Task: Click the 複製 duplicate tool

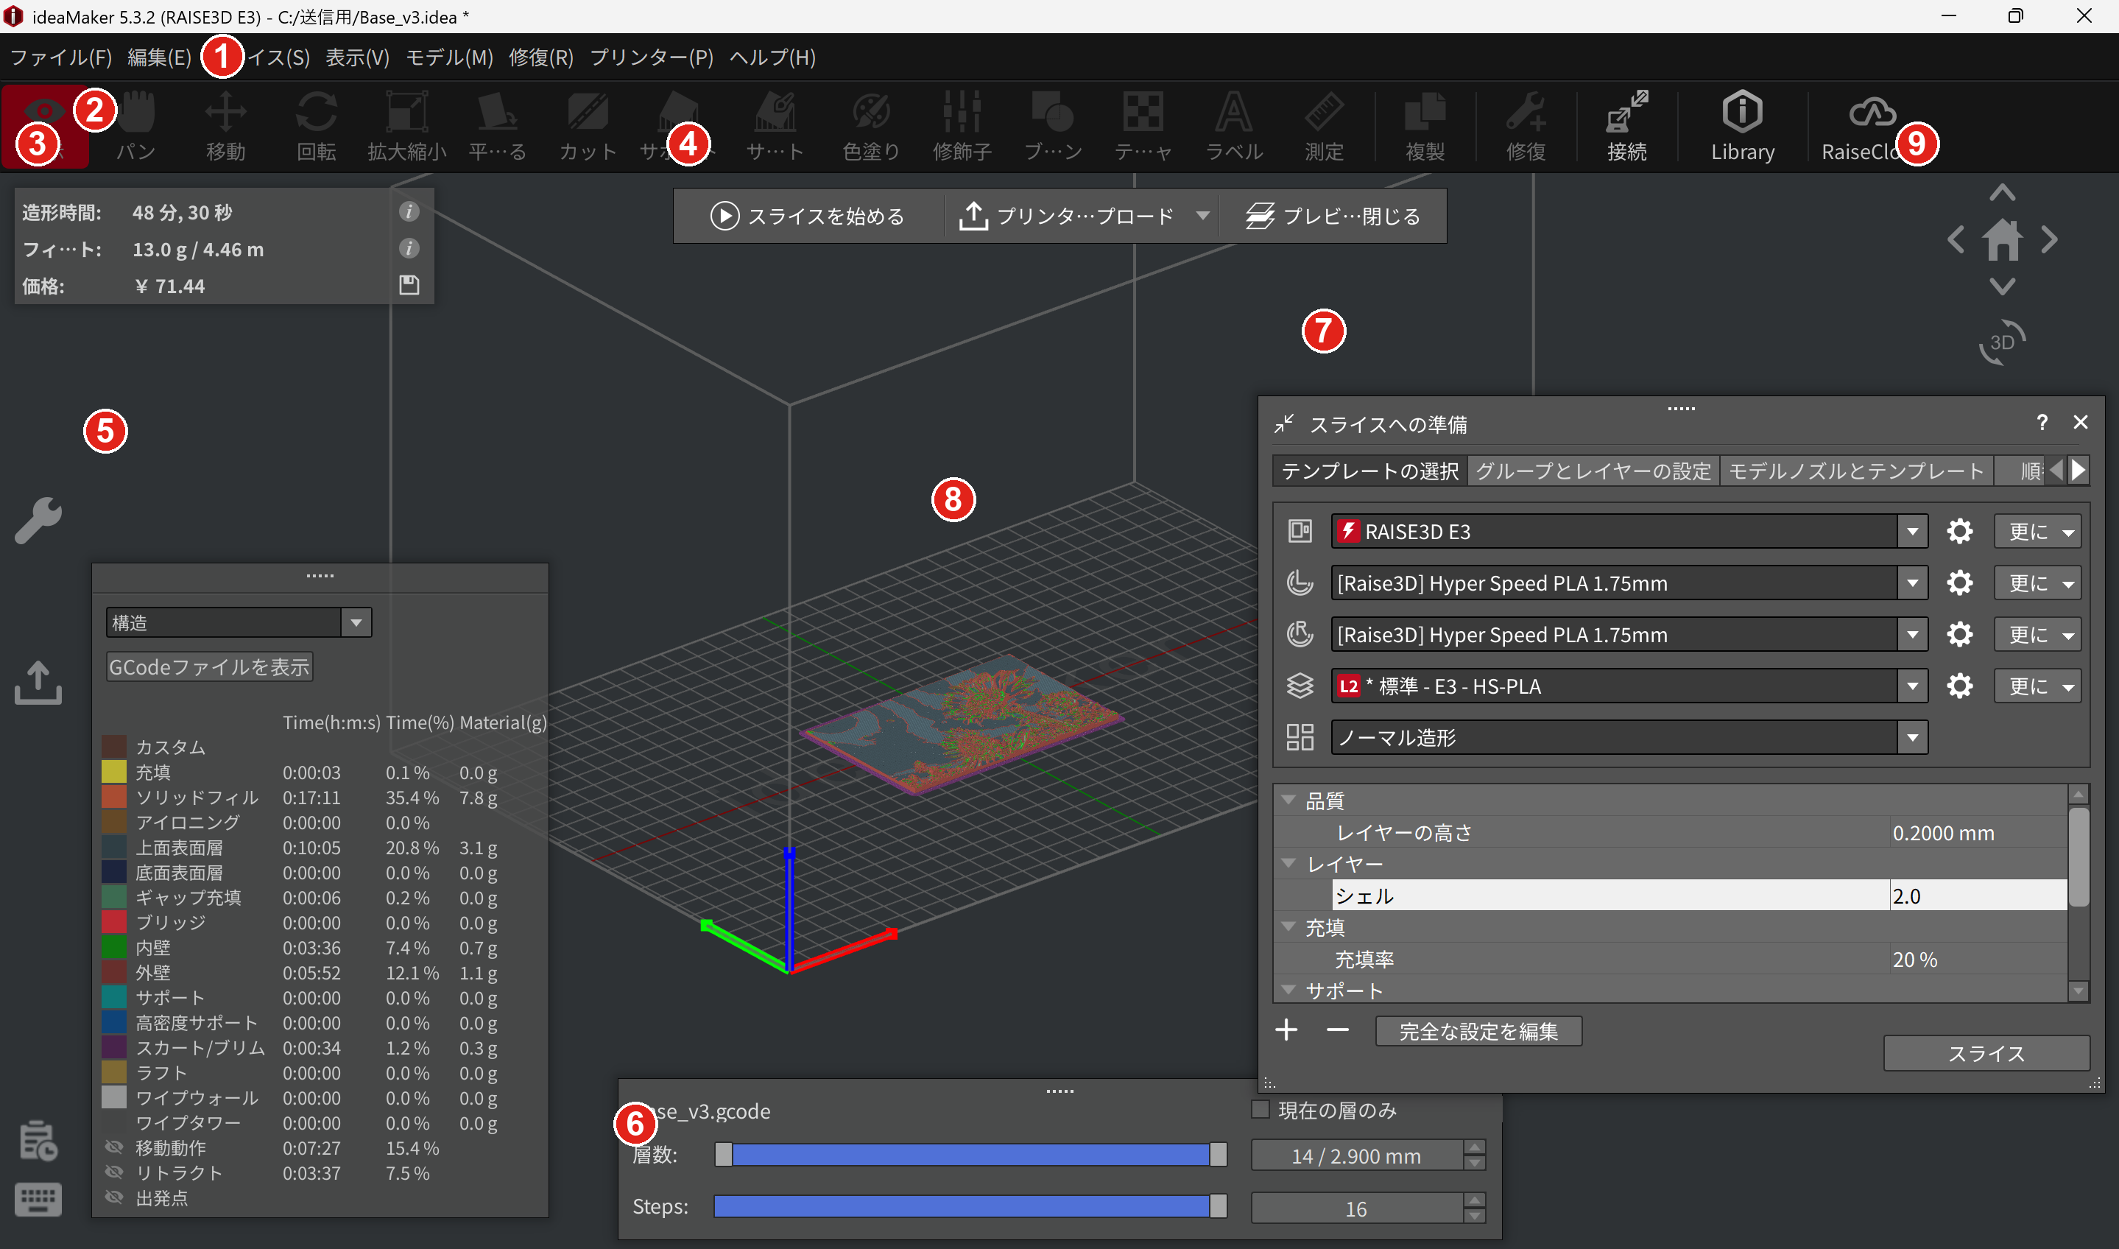Action: 1425,127
